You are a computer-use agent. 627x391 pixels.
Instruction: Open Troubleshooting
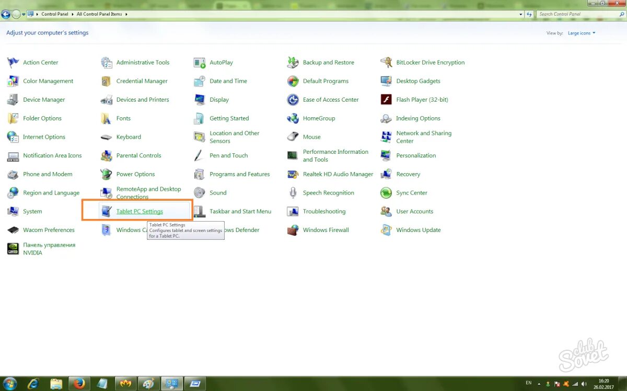point(324,211)
